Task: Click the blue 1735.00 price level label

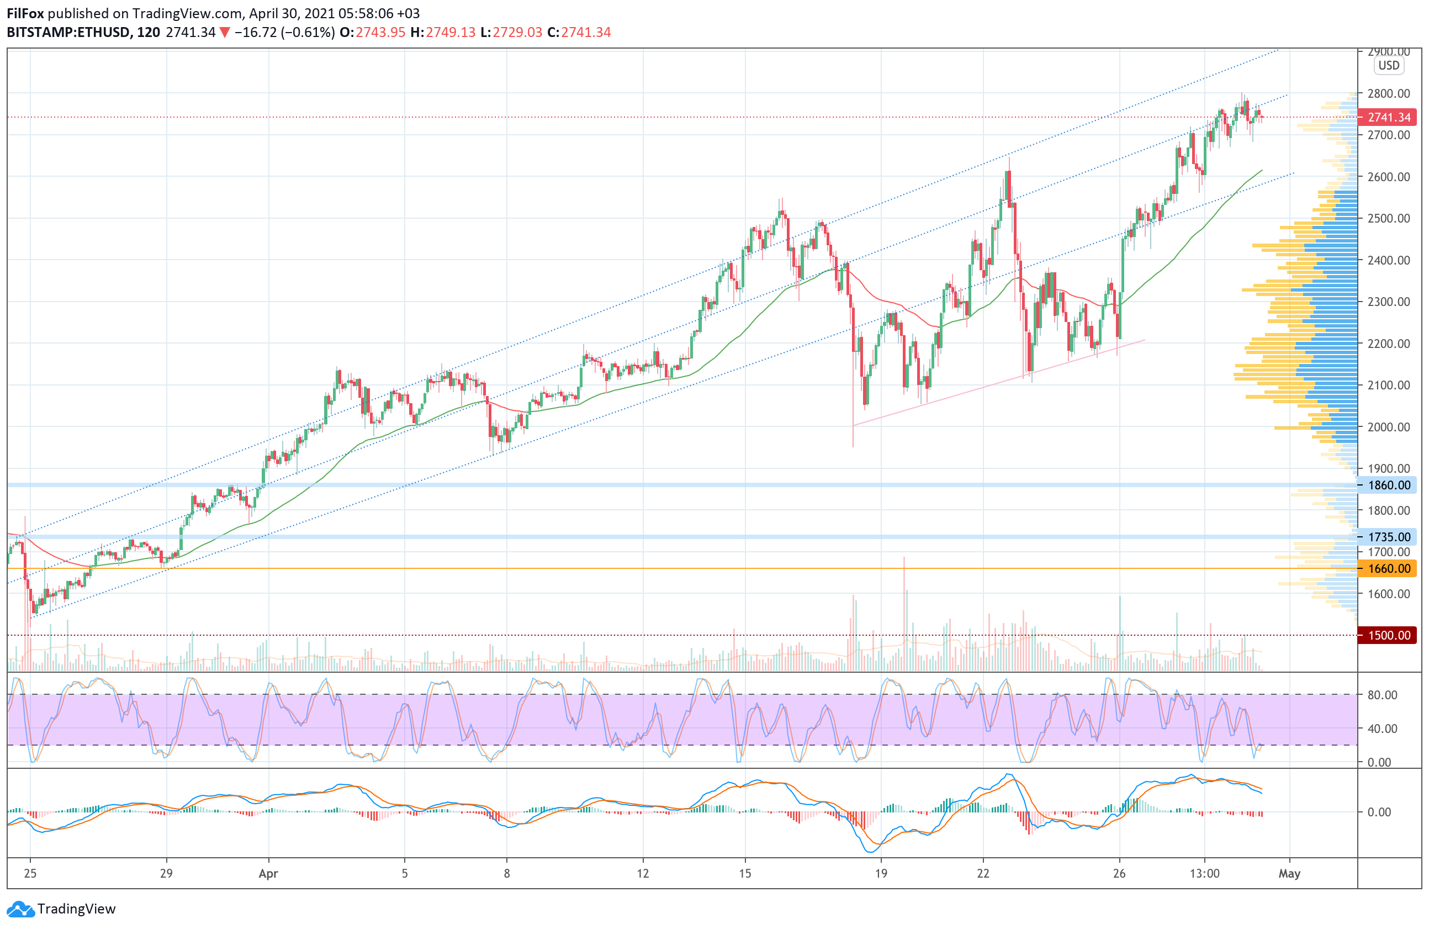Action: 1388,537
